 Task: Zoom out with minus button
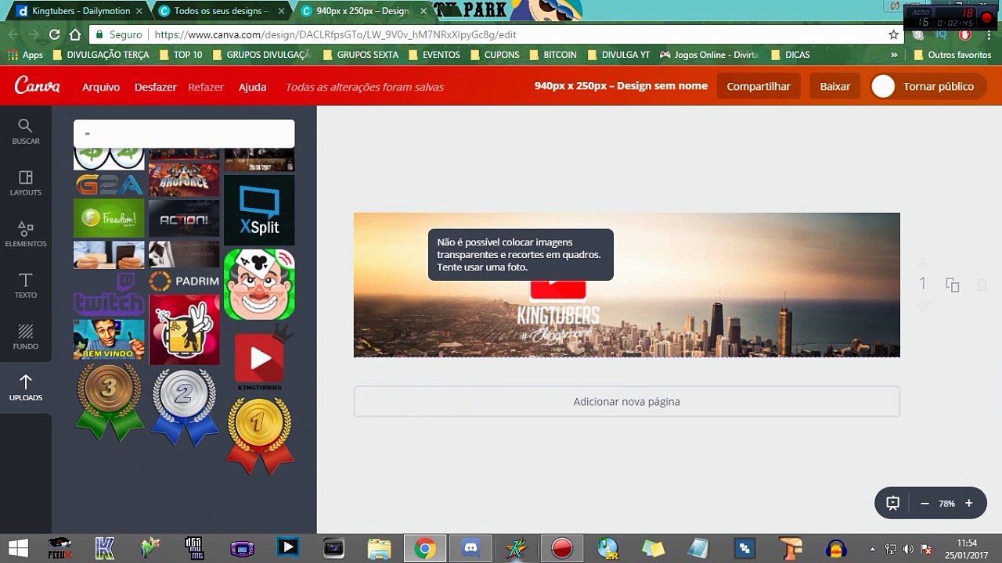point(925,504)
